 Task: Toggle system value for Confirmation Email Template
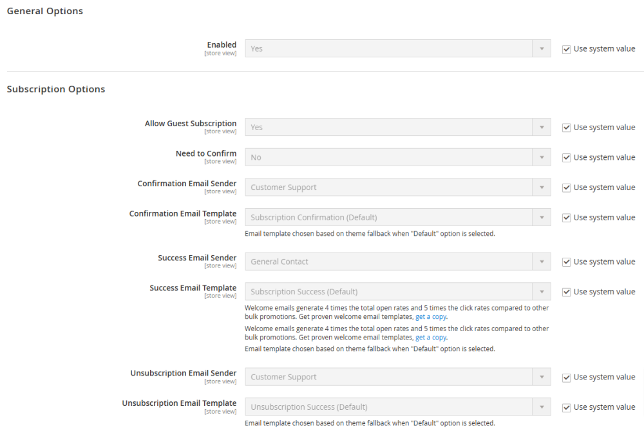[x=567, y=218]
